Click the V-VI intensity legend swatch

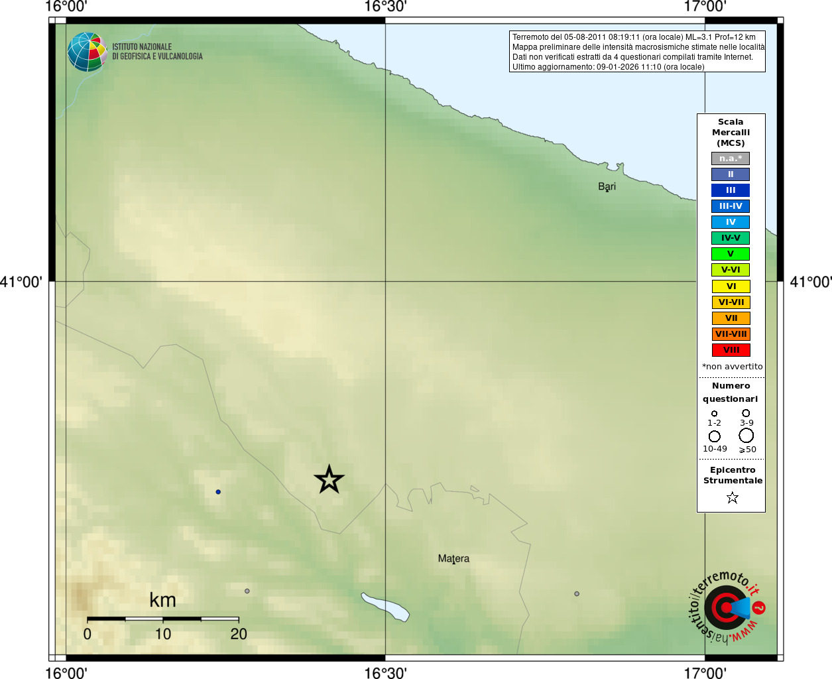pyautogui.click(x=731, y=270)
